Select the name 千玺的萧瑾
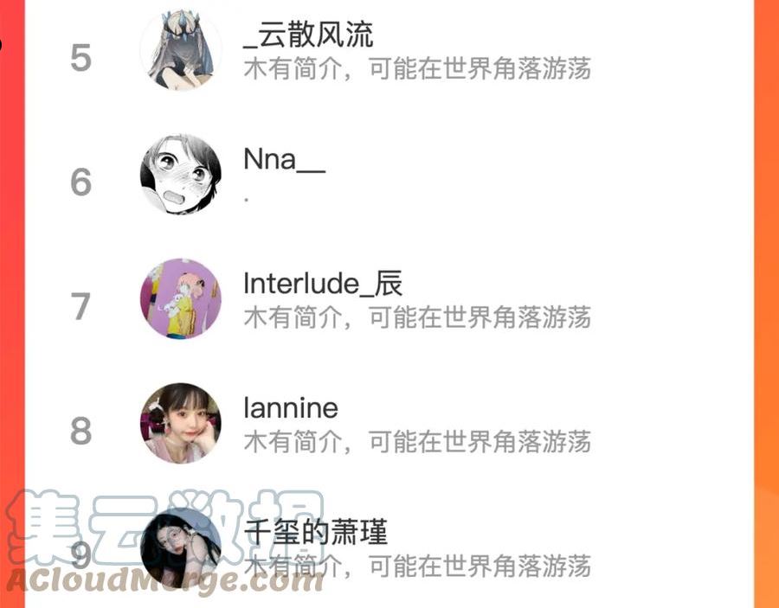The height and width of the screenshot is (608, 779). [316, 532]
